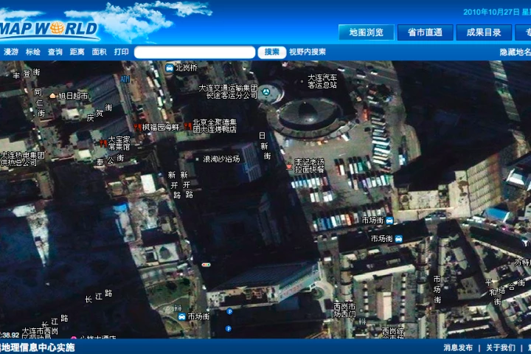The width and height of the screenshot is (531, 354).
Task: Click the fast-food icon beside 李记老汤拉面快餐
Action: 288,166
